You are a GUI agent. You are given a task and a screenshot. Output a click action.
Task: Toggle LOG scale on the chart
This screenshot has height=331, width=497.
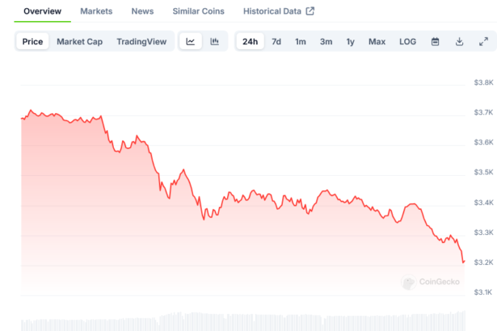point(408,42)
